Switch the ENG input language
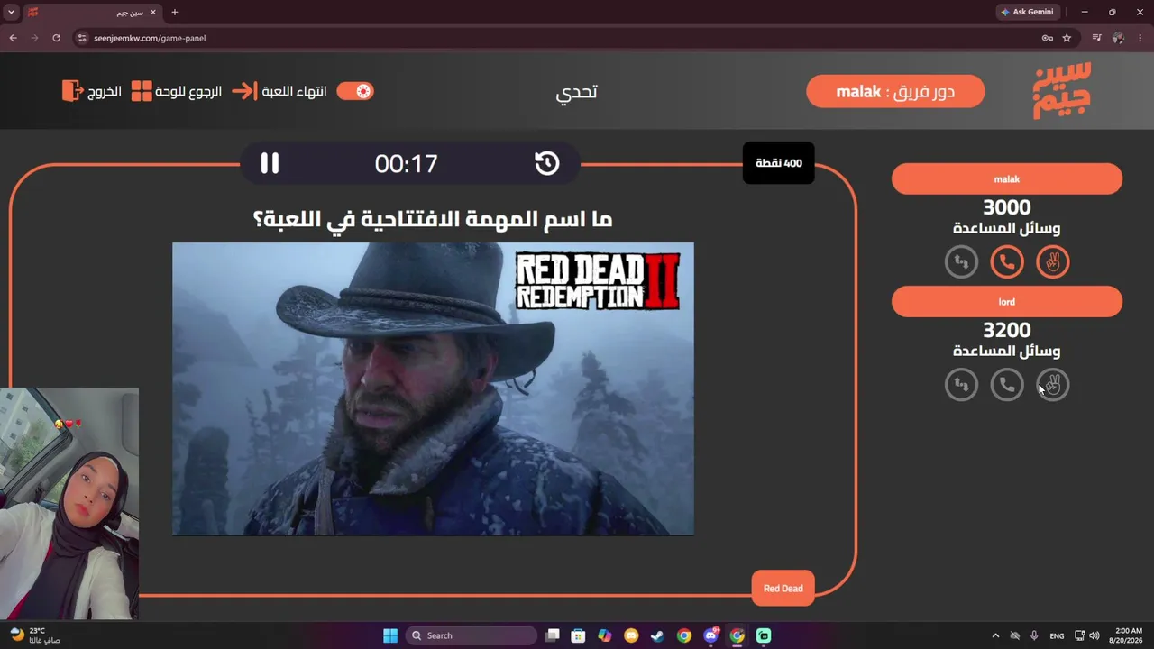This screenshot has width=1154, height=649. coord(1057,635)
